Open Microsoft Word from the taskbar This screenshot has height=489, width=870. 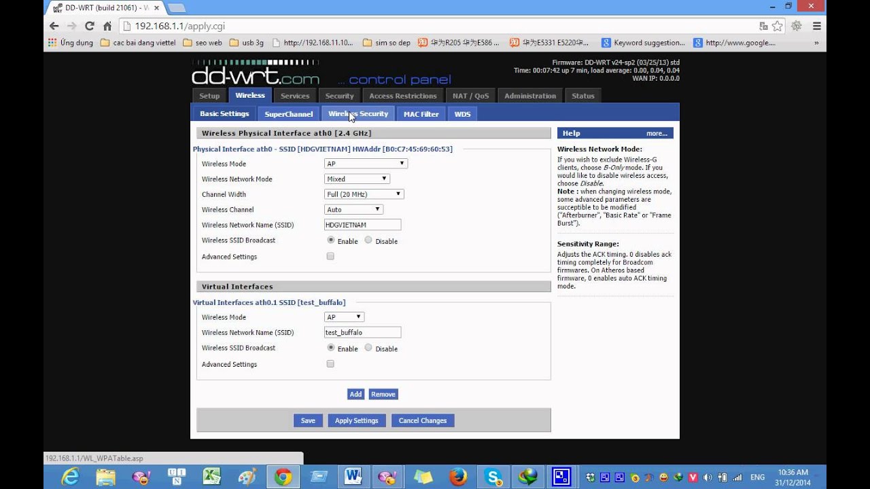tap(353, 477)
